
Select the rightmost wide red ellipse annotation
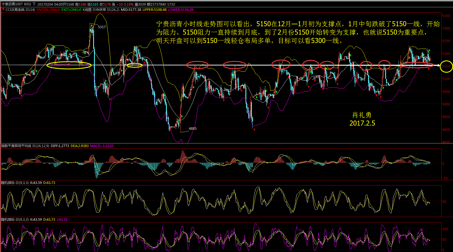tap(417, 65)
